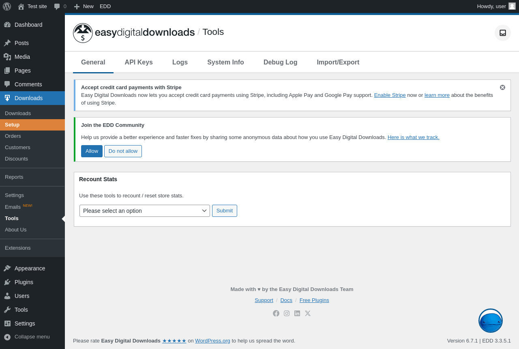519x349 pixels.
Task: Open the Instagram social icon
Action: point(287,313)
